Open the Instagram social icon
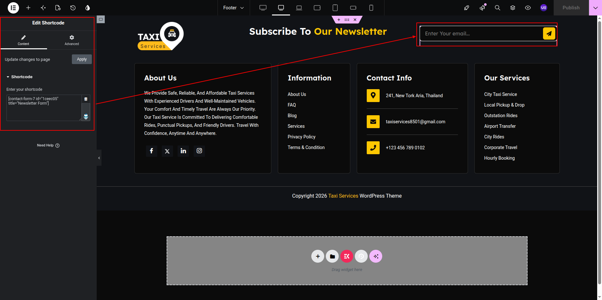 coord(199,151)
